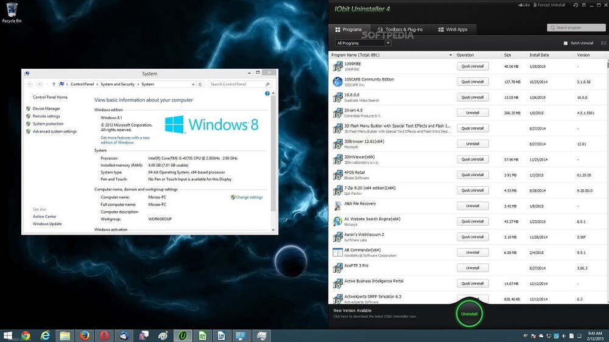The image size is (609, 342).
Task: Open the IObit options menu icon
Action: point(584,5)
